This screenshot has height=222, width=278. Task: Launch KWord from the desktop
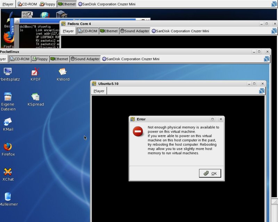(x=63, y=72)
